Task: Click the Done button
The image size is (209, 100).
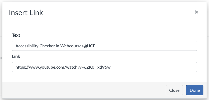Action: (x=195, y=90)
